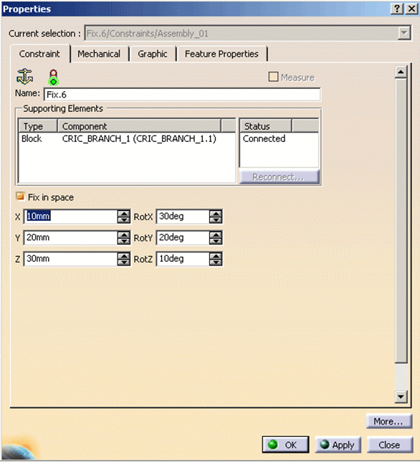
Task: Enable the Measure checkbox
Action: coord(273,77)
